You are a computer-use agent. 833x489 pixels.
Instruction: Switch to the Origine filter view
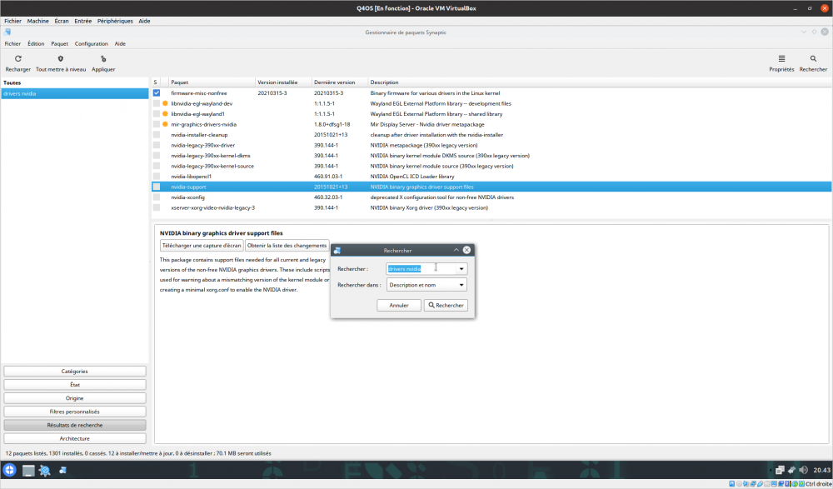pyautogui.click(x=75, y=398)
